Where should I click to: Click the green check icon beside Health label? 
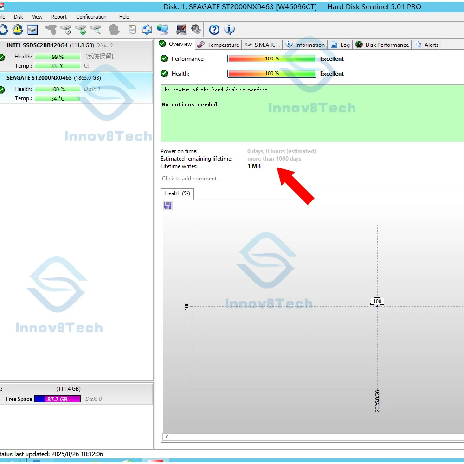(164, 73)
